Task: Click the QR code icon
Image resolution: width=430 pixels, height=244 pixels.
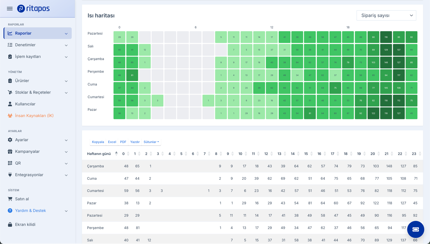Action: pos(10,163)
